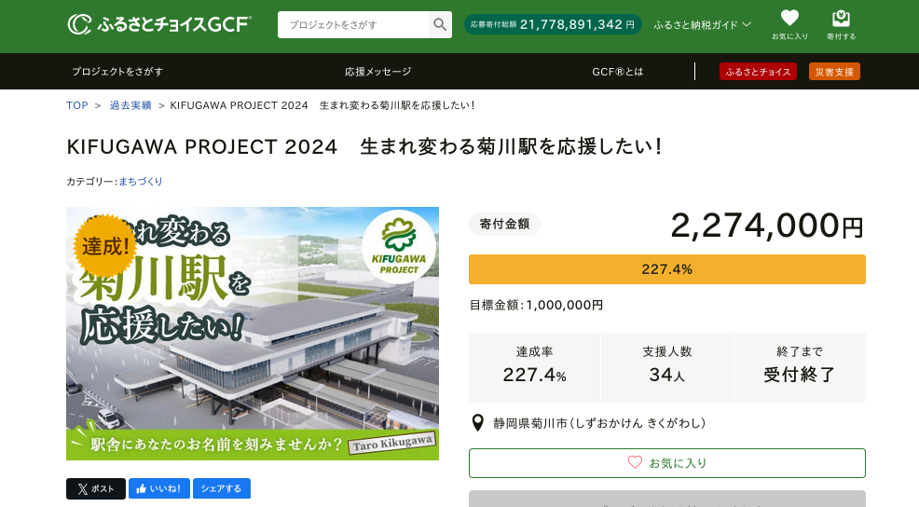Open favorites via header heart icon
Screen dimensions: 919x507
pyautogui.click(x=789, y=25)
